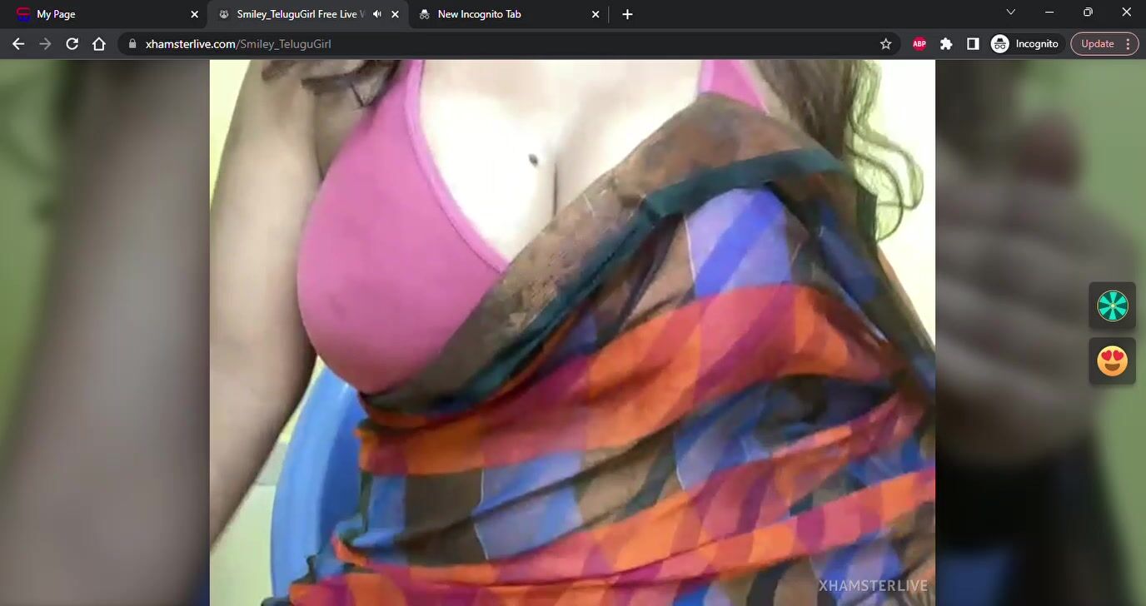
Task: Open the Extensions puzzle piece menu
Action: (x=946, y=44)
